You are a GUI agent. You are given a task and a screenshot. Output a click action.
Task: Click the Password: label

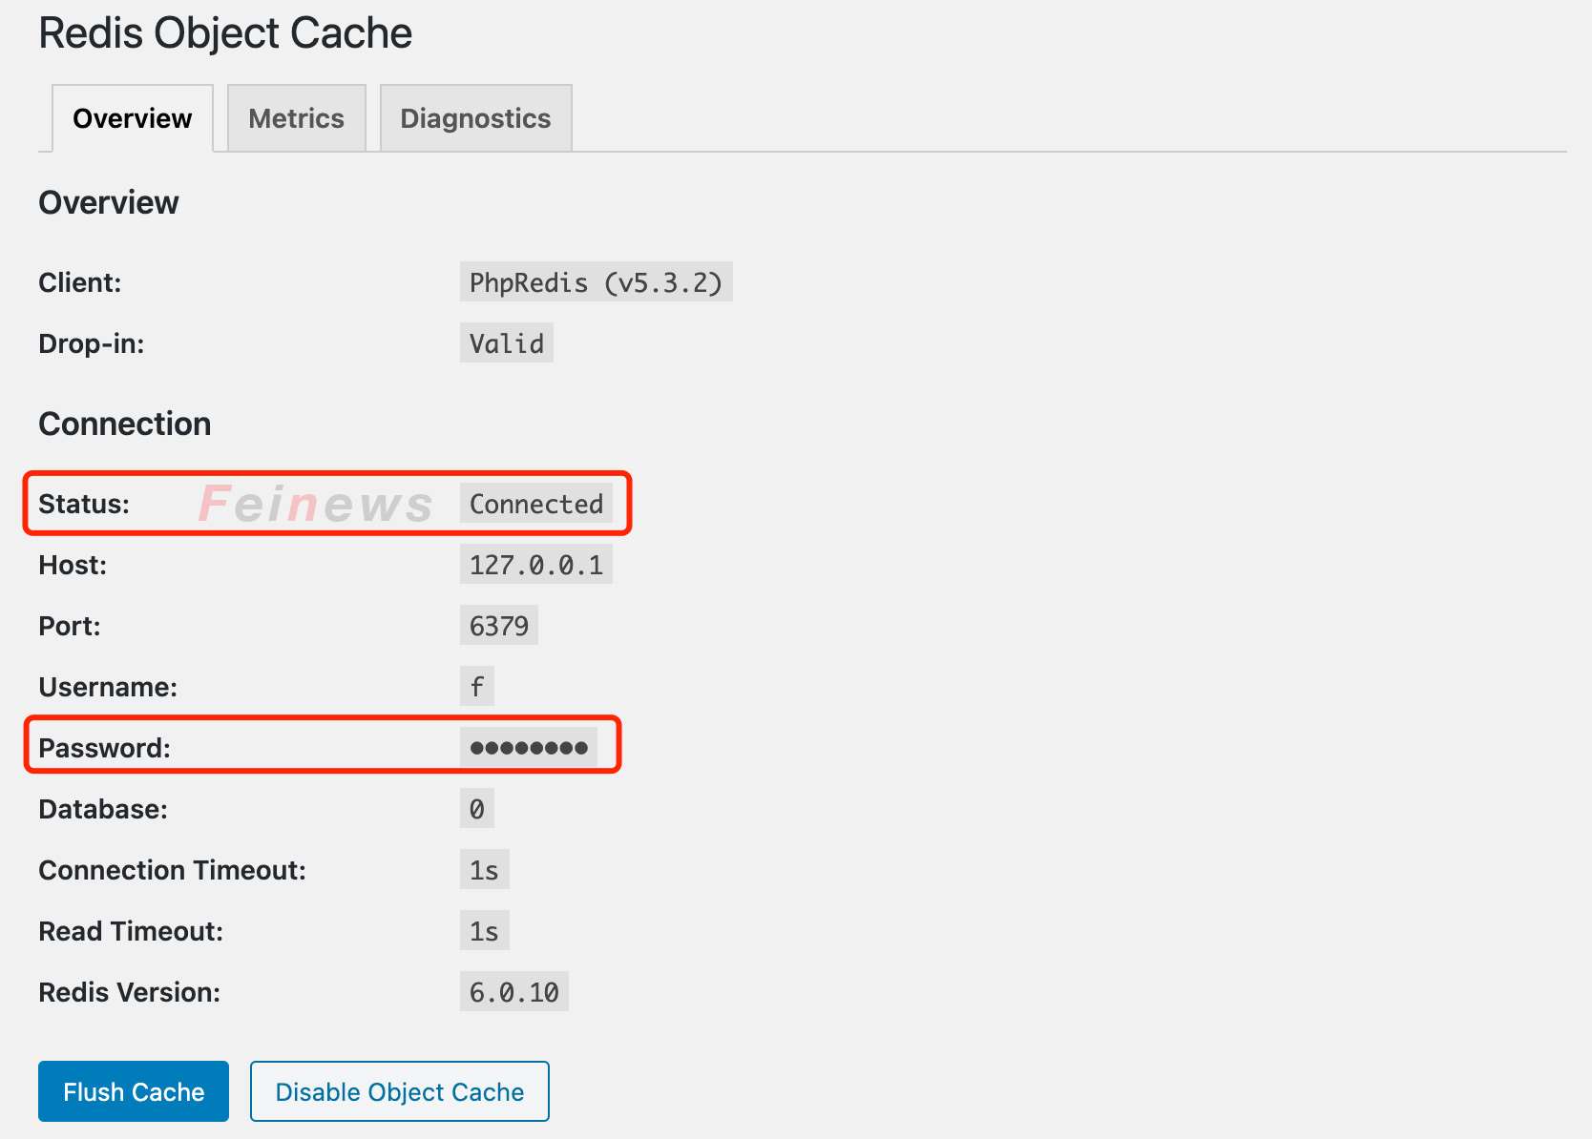click(x=105, y=748)
